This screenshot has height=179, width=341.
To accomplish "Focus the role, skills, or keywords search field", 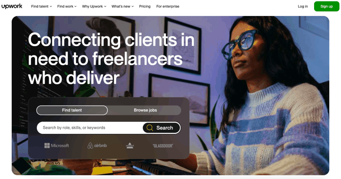I will coord(90,128).
